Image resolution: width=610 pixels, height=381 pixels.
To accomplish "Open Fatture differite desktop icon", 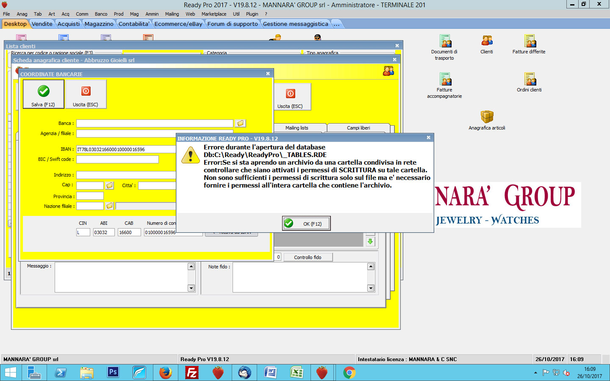I will click(x=529, y=45).
